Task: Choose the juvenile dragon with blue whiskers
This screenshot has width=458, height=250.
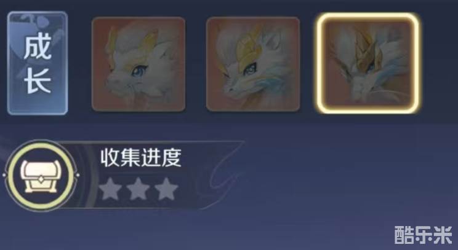Action: point(253,64)
